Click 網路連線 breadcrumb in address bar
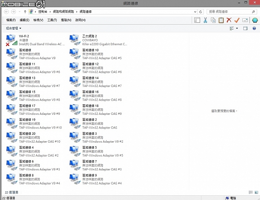This screenshot has height=200, width=260. [86, 12]
